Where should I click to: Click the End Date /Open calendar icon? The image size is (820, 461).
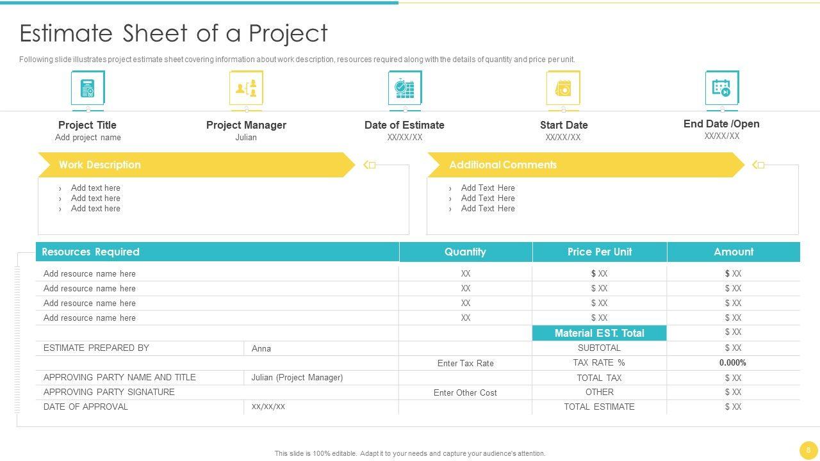point(722,88)
